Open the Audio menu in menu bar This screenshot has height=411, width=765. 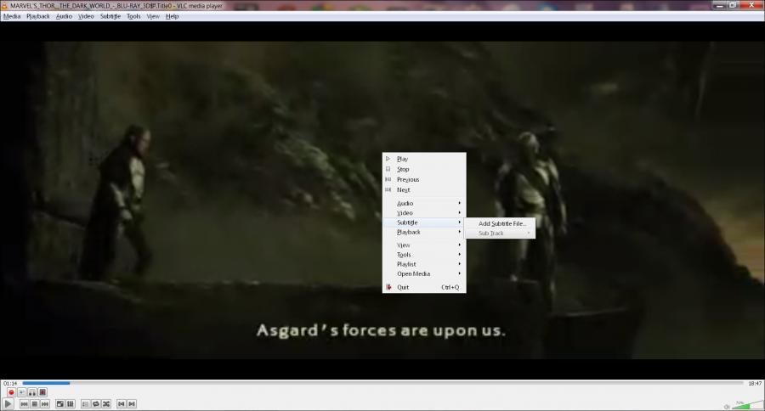coord(64,17)
